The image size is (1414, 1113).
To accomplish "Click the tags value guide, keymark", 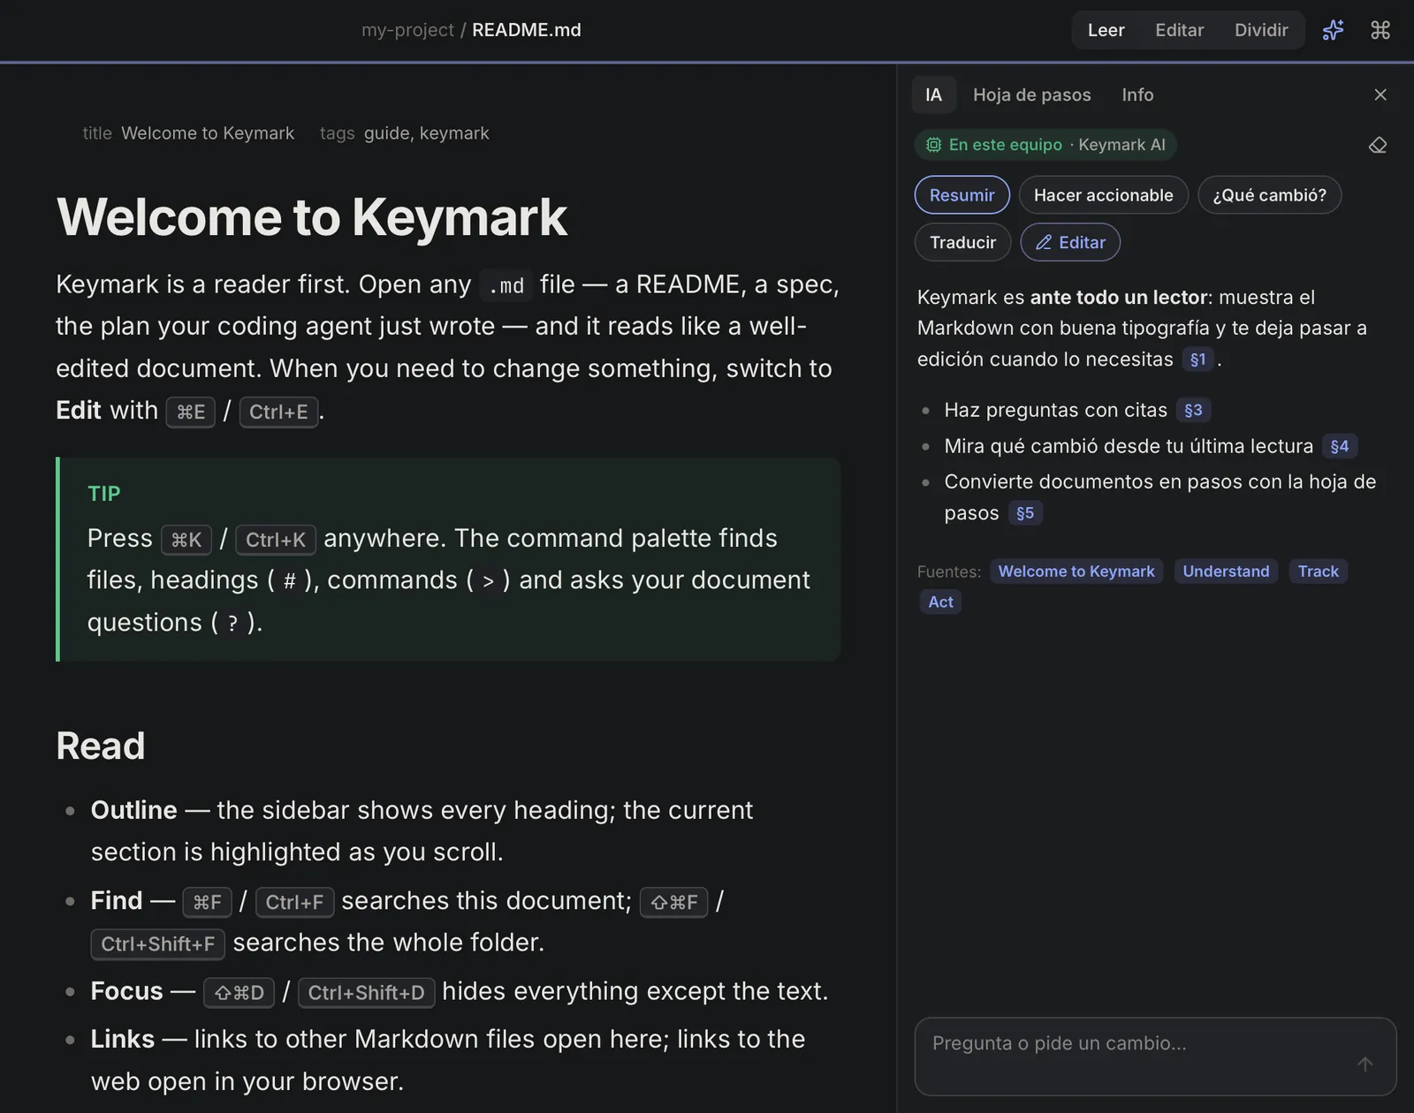I will [427, 133].
